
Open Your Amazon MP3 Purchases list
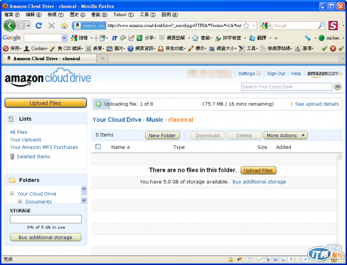[x=44, y=147]
